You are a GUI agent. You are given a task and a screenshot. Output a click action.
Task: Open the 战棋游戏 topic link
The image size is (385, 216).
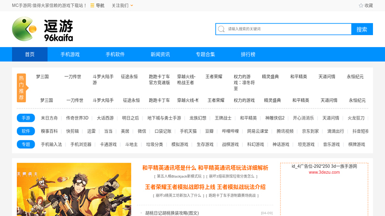[x=231, y=144]
